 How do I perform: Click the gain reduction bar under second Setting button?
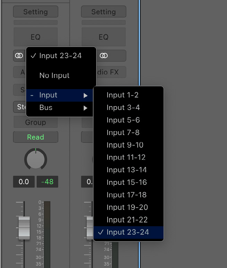pos(104,22)
